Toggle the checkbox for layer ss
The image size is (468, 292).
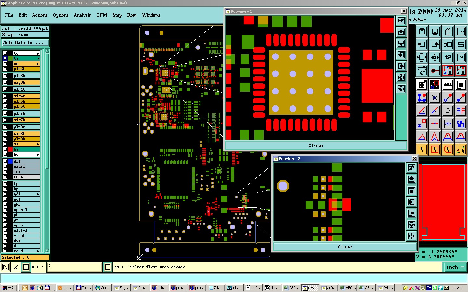pos(5,144)
